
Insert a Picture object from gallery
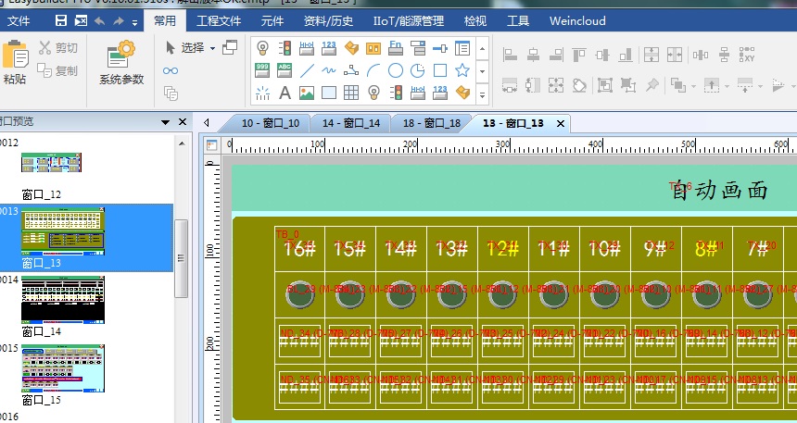[307, 93]
